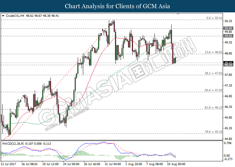Click the OHLC values '48.62 48.67 48.38 48.41'
Image resolution: width=235 pixels, height=167 pixels.
pyautogui.click(x=42, y=16)
